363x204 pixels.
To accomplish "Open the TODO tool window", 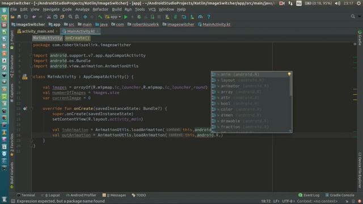I will tap(138, 195).
